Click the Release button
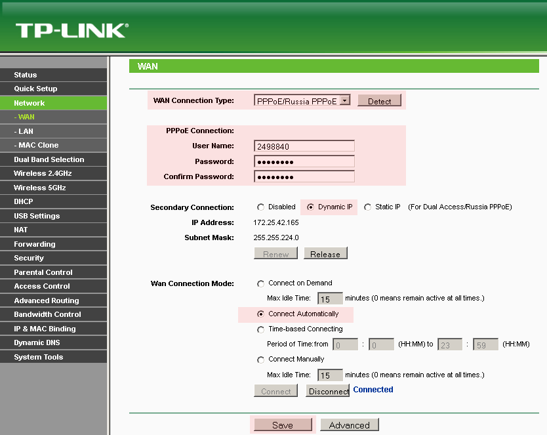This screenshot has width=547, height=435. coord(325,254)
